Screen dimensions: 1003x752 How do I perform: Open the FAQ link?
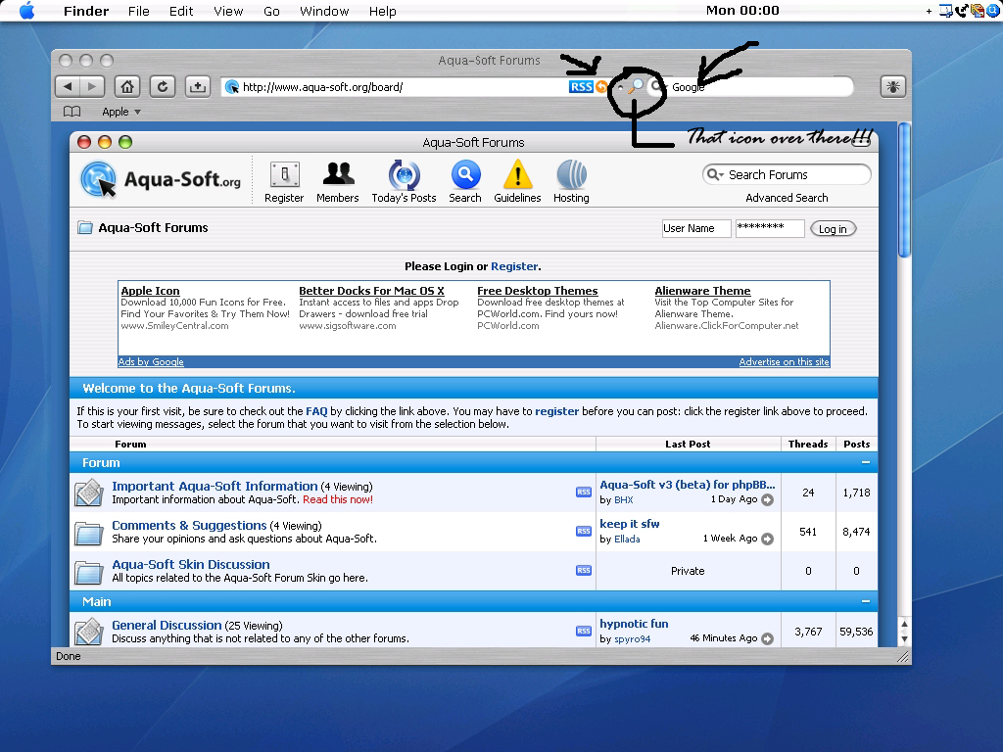316,411
